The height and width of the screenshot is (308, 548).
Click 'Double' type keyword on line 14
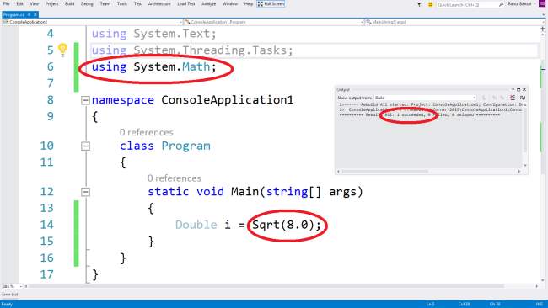196,225
